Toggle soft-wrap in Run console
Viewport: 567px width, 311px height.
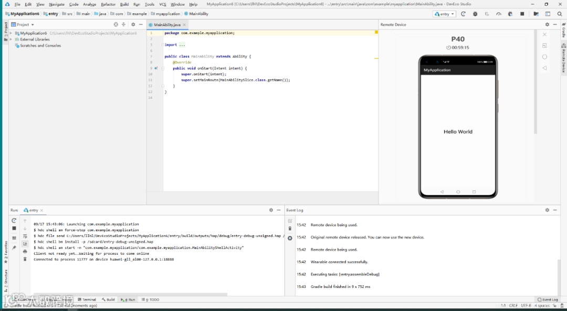[25, 236]
